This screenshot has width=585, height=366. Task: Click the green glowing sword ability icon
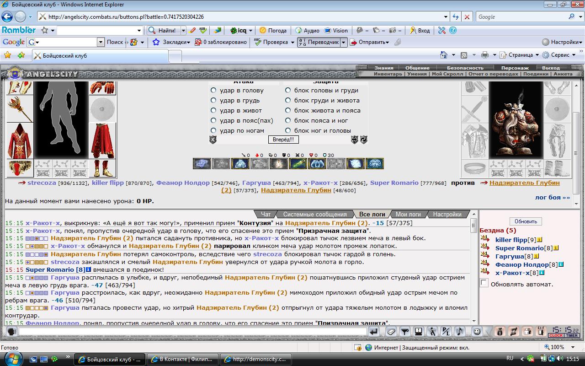click(298, 164)
